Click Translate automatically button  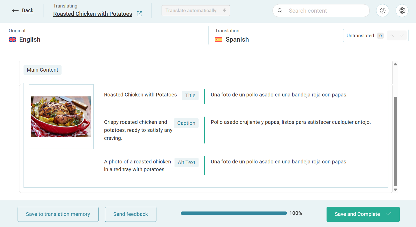click(x=196, y=11)
